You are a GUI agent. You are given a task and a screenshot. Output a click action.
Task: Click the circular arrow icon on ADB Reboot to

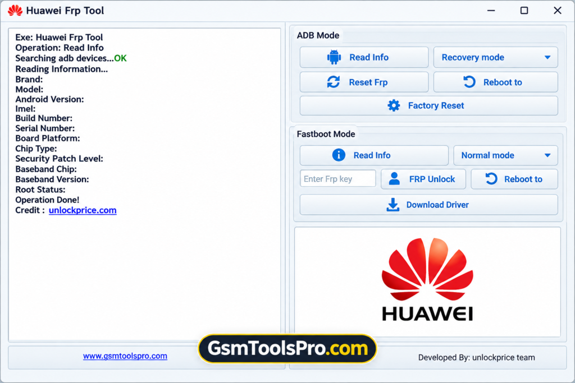click(469, 82)
